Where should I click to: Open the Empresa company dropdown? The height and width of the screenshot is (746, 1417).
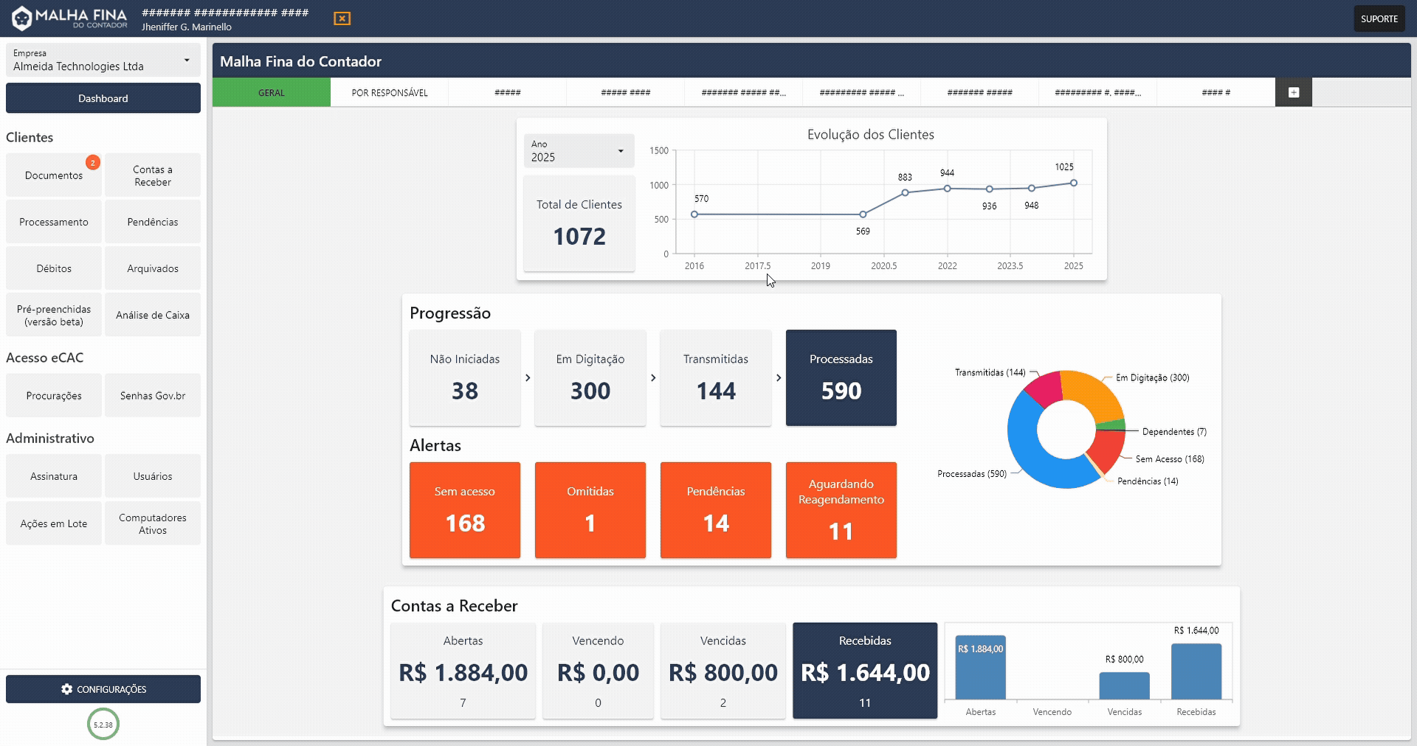click(x=103, y=60)
